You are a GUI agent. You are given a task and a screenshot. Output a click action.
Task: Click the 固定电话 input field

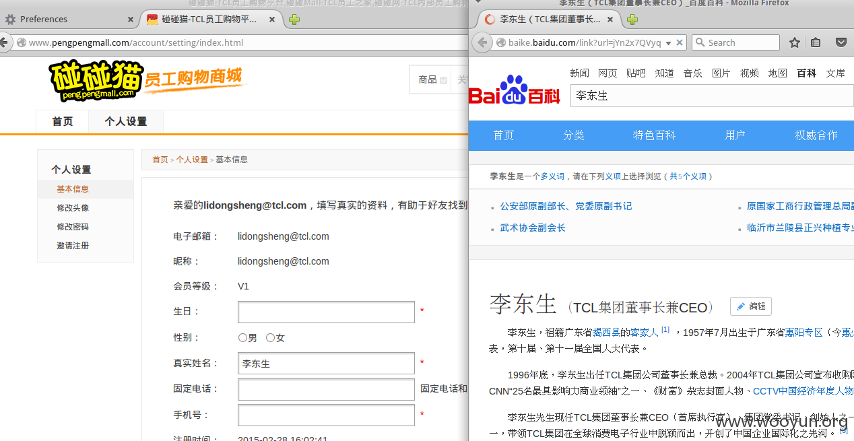point(326,389)
